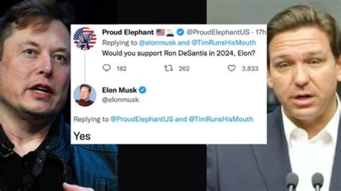Open the Proud Elephant display name

pos(128,33)
